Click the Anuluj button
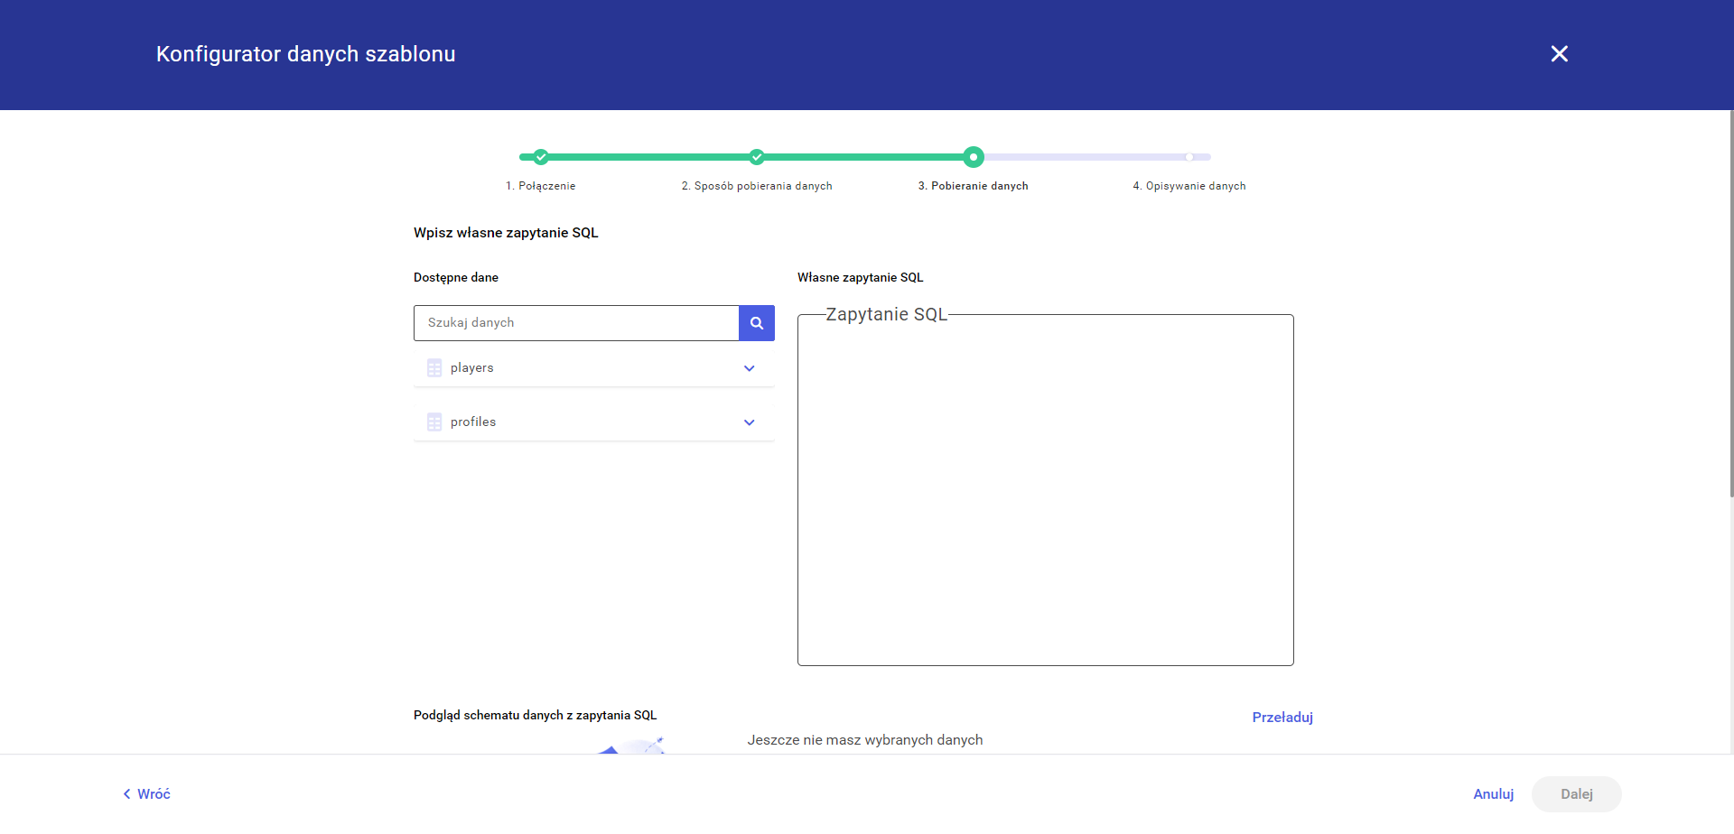Screen dimensions: 1734x834 pyautogui.click(x=1494, y=794)
